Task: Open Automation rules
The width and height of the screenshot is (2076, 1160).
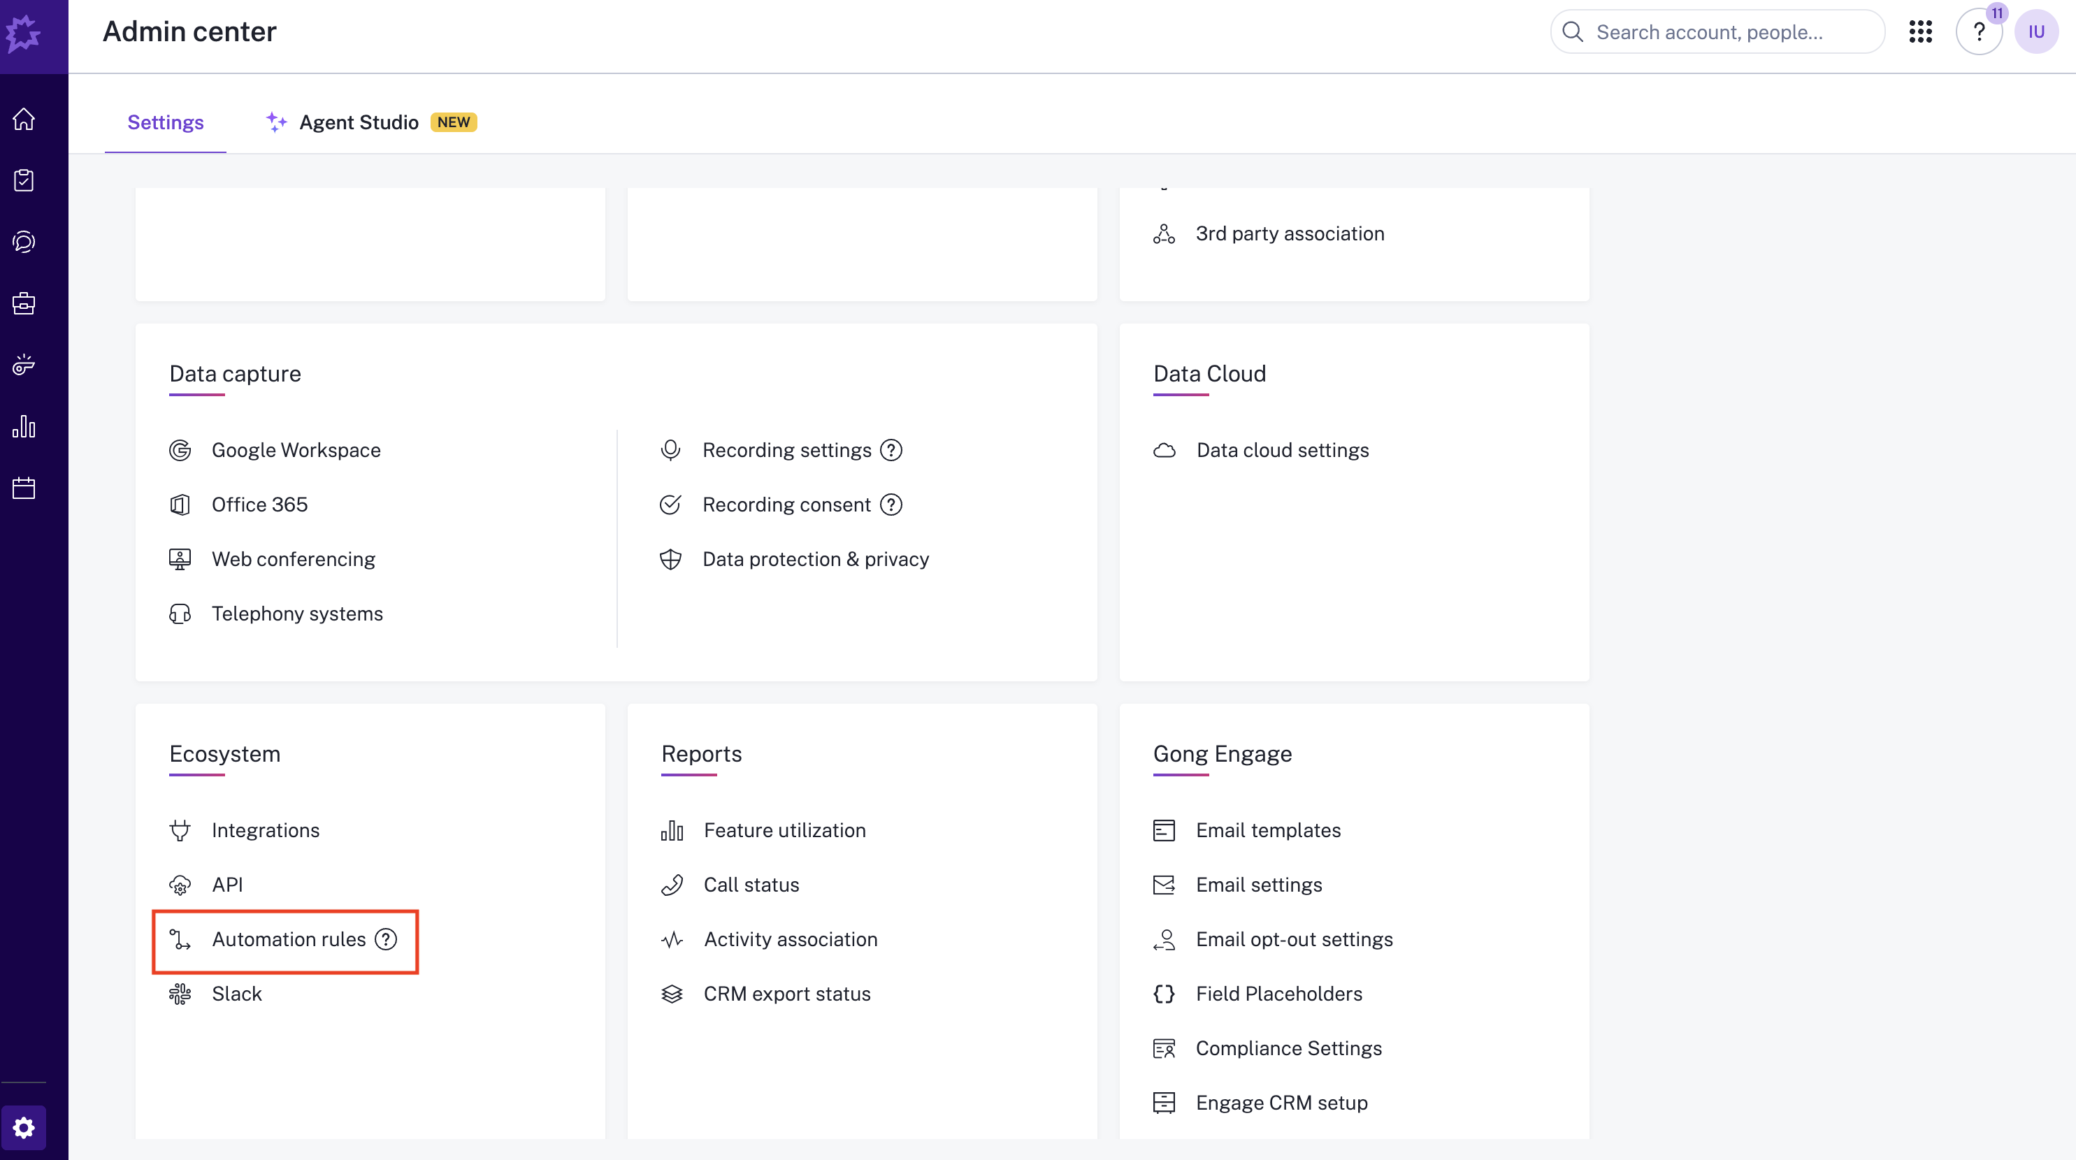Action: [289, 939]
